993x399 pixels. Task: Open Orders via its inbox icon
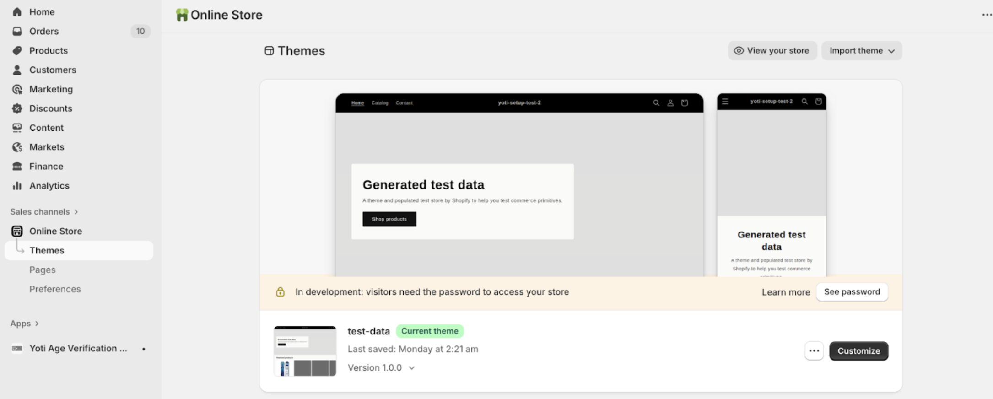[x=17, y=31]
